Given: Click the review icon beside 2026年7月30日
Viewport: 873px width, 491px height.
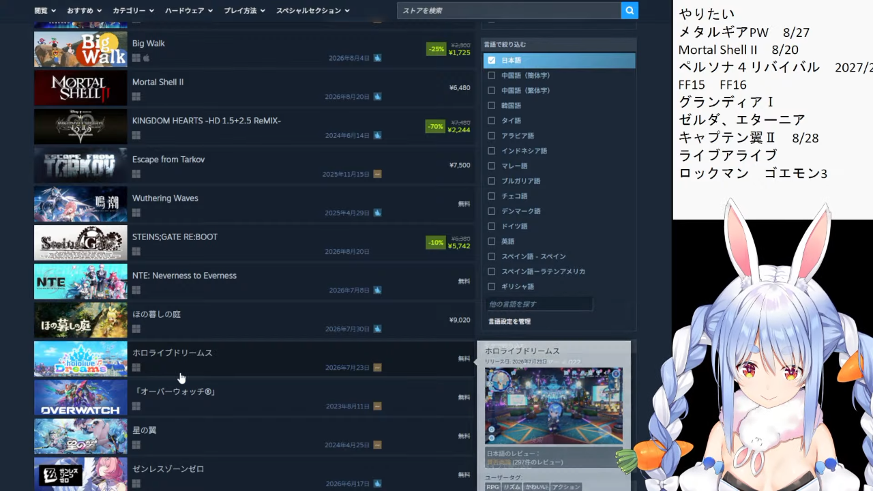Looking at the screenshot, I should pos(377,329).
